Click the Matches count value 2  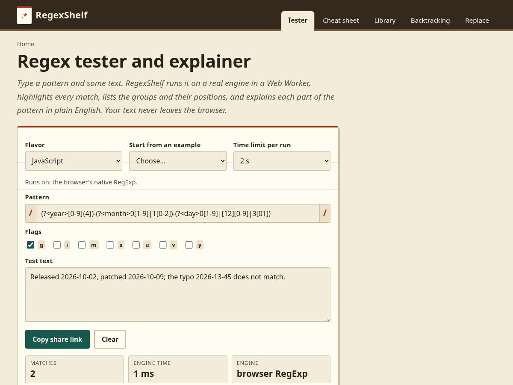[x=33, y=373]
